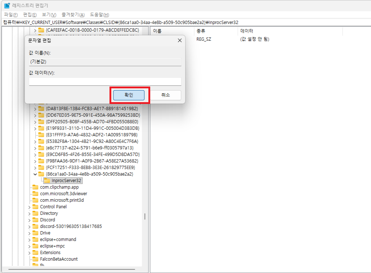Expand the {E9CD6FB5-4F26-855E-34FE-499D5D8DA57D} key
The image size is (371, 273).
click(x=35, y=155)
